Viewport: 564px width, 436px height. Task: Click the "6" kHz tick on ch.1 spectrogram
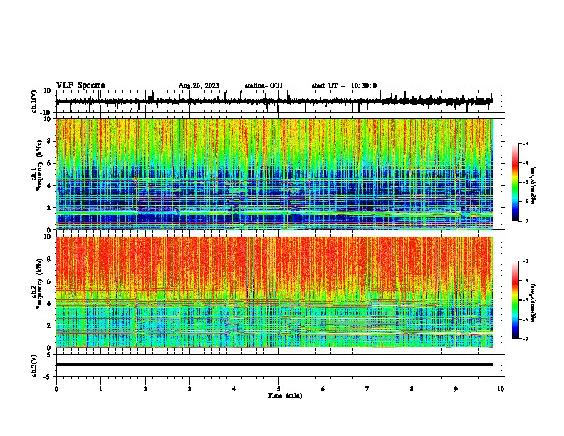(x=49, y=163)
